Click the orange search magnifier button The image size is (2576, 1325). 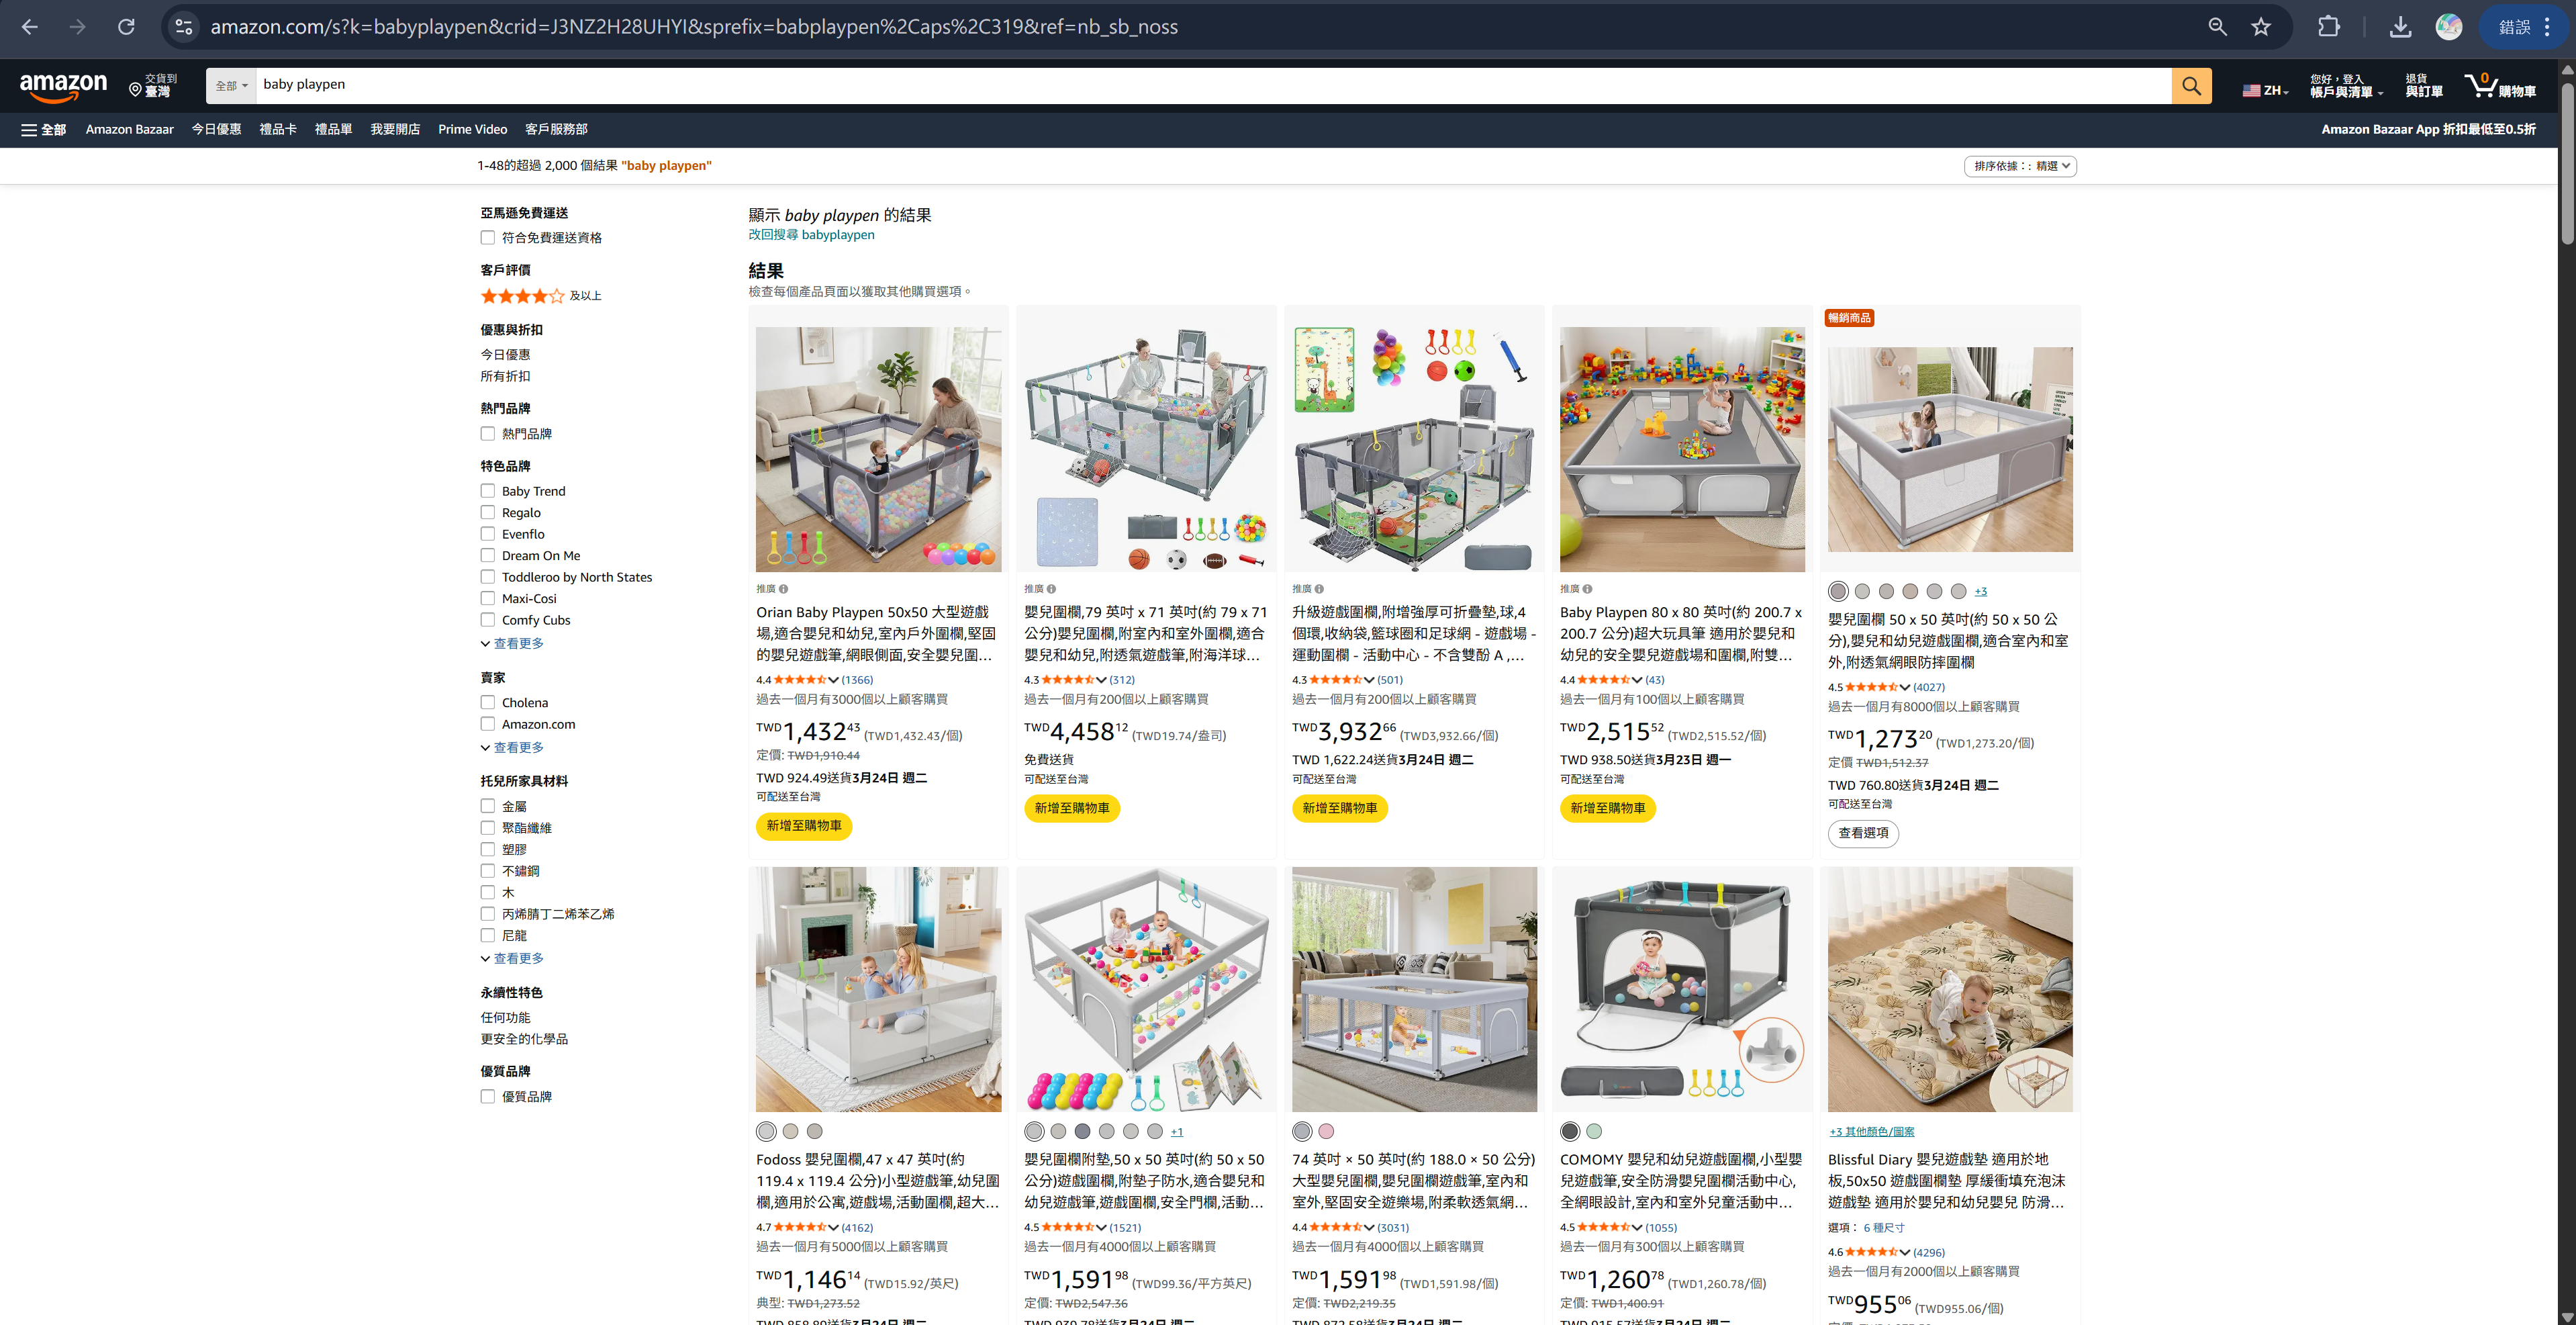2190,86
